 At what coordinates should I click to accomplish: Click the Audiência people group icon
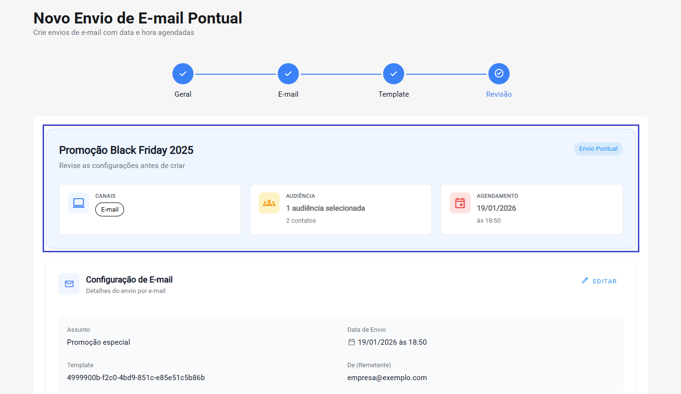coord(269,203)
